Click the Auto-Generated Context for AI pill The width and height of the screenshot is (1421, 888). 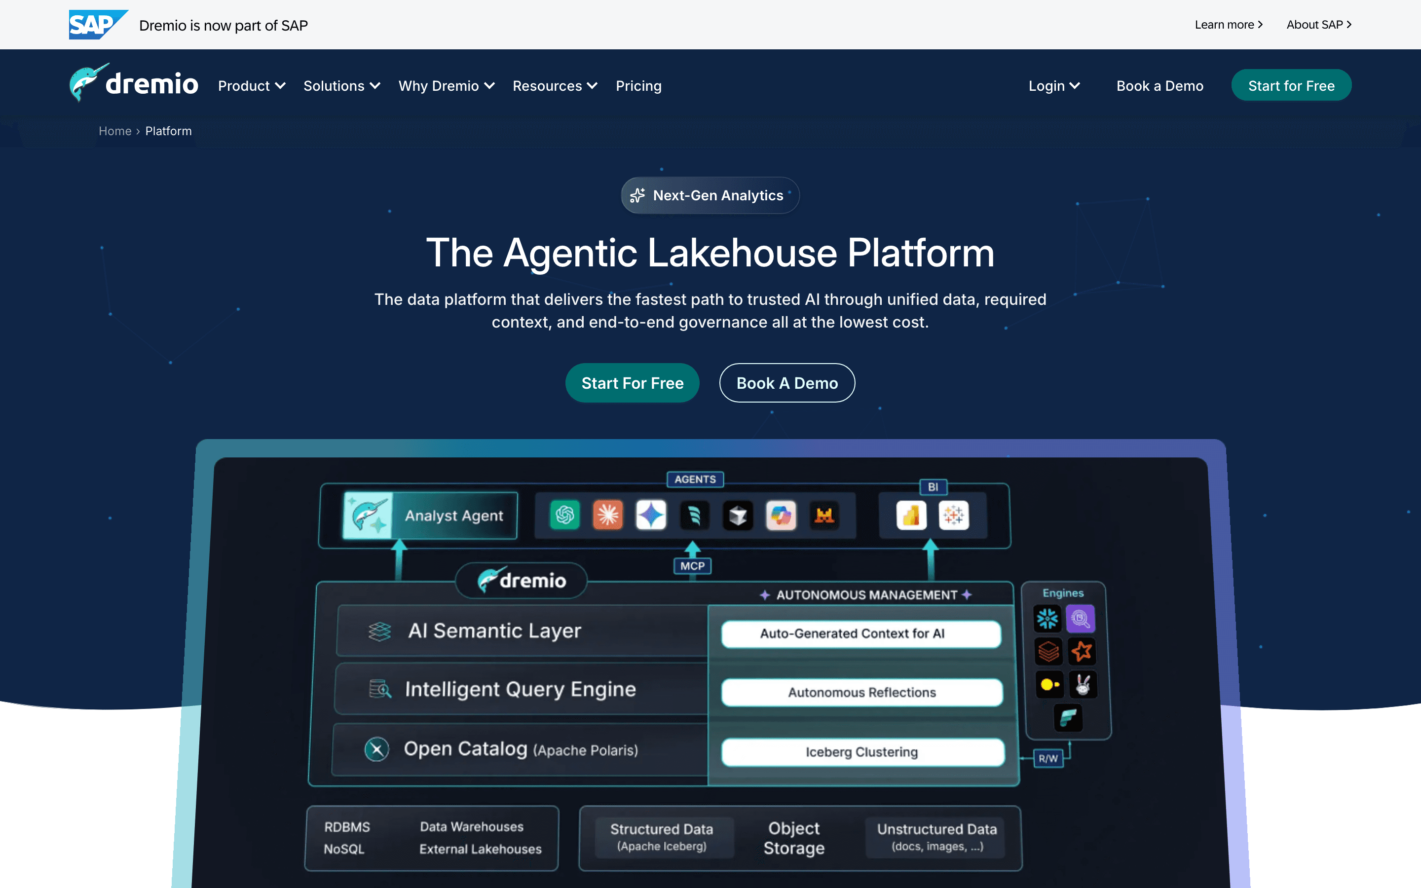coord(861,634)
